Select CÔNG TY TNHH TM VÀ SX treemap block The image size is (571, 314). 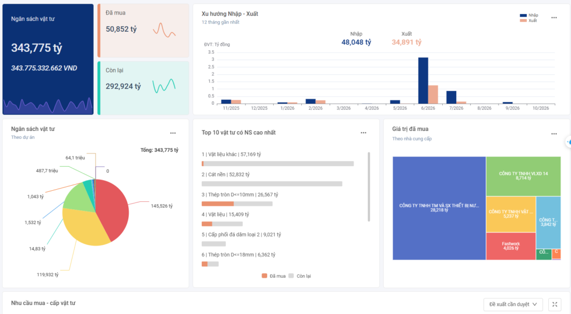tap(439, 208)
